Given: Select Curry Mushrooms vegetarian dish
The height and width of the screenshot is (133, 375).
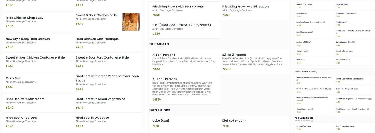Looking at the screenshot, I should [305, 109].
